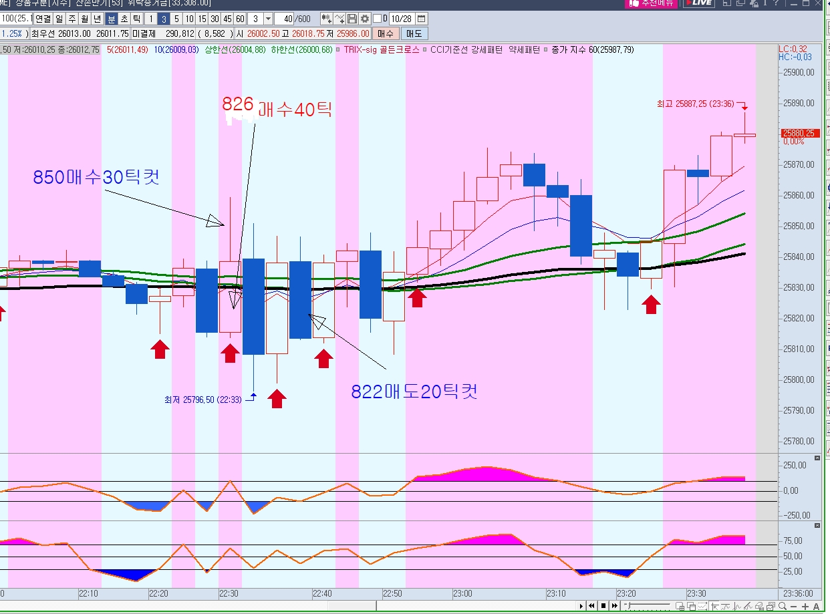
Task: Switch to the 틱 (tick) period toggle
Action: tap(136, 19)
